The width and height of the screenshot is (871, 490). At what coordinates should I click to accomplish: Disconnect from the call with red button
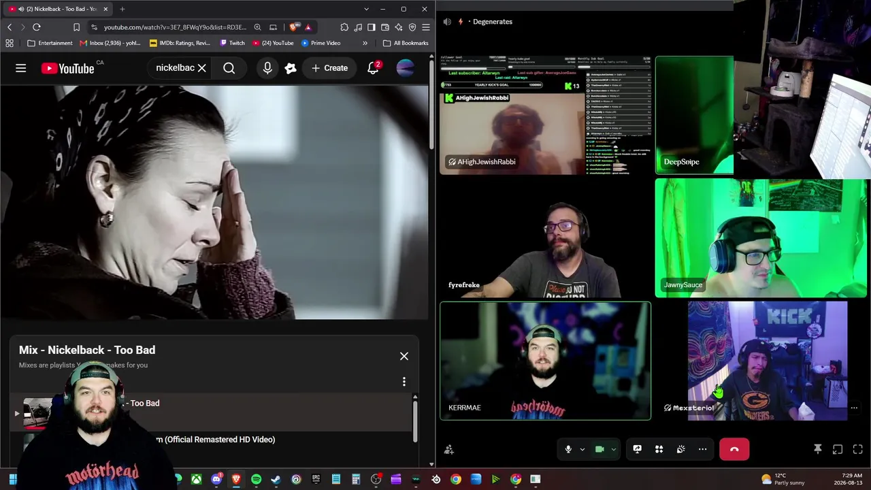point(734,449)
